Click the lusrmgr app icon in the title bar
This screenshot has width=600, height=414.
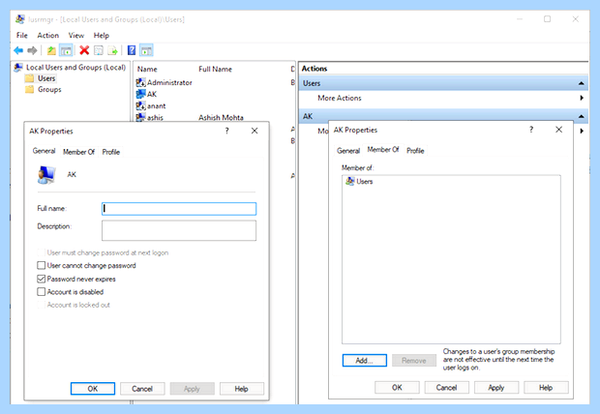(x=20, y=19)
